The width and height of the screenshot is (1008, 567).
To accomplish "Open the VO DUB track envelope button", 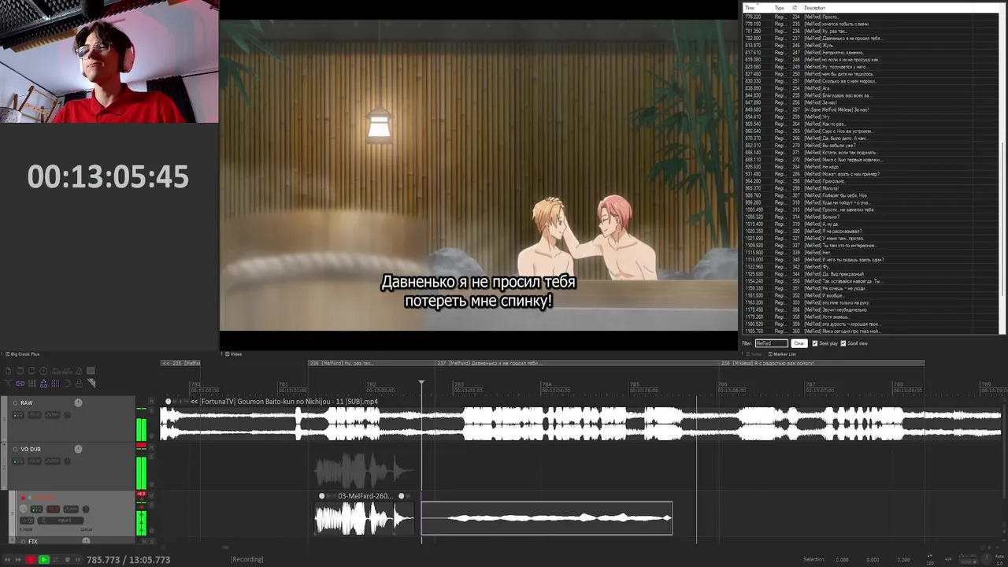I will 53,461.
